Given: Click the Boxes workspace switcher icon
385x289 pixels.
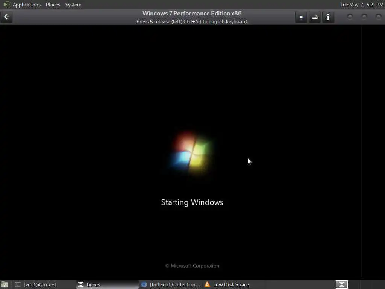Looking at the screenshot, I should (341, 284).
